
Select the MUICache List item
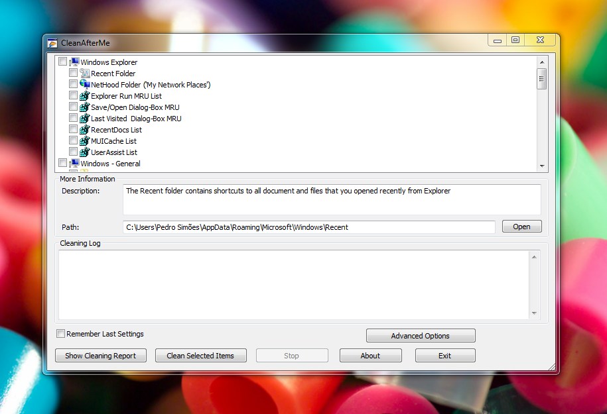coord(113,141)
